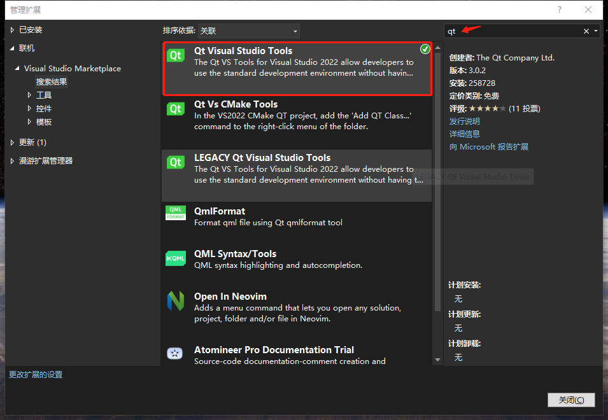This screenshot has height=420, width=608.
Task: Select LEGACY Qt Visual Studio Tools title
Action: (262, 158)
